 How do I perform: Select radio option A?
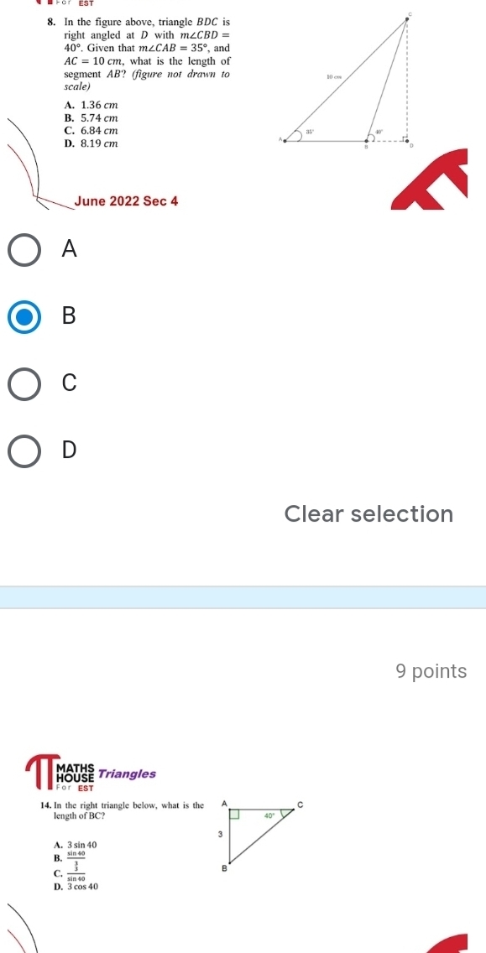pos(24,251)
